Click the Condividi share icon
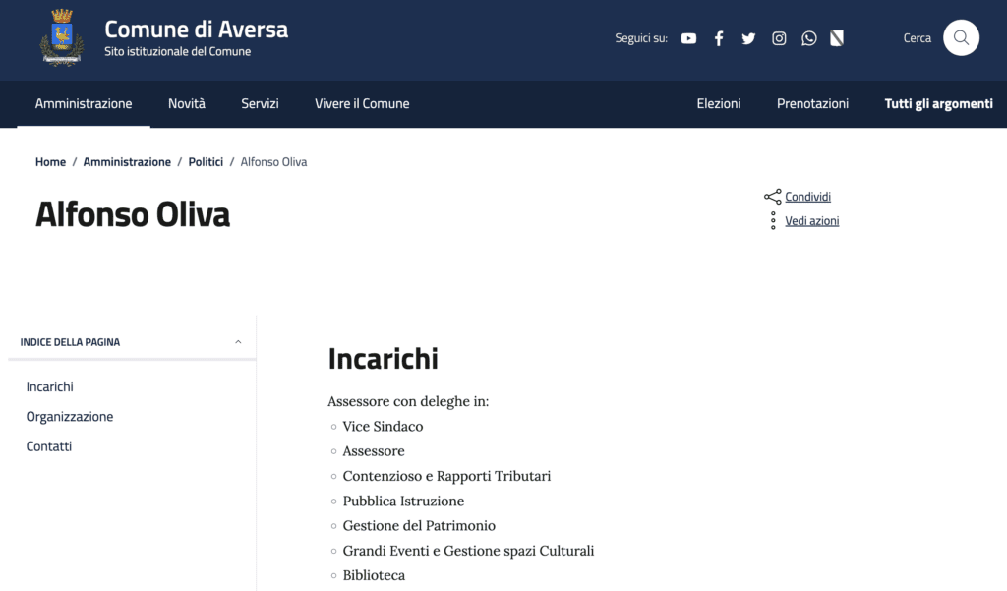1007x591 pixels. pos(773,197)
